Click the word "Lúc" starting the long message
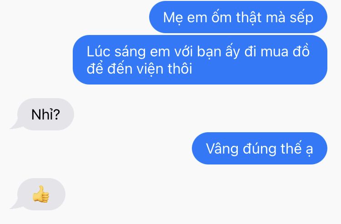This screenshot has width=341, height=224. (98, 52)
